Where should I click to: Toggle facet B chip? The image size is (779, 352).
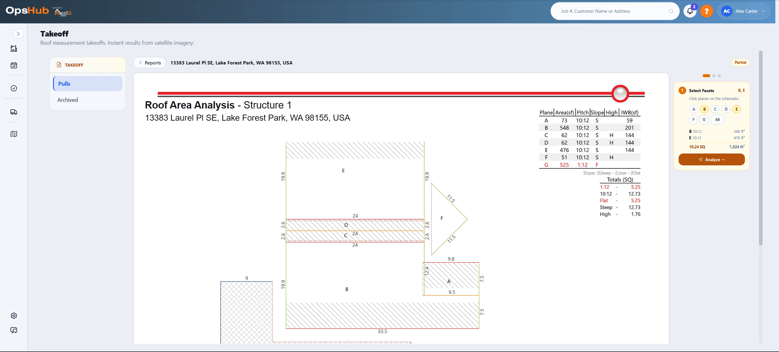pyautogui.click(x=704, y=109)
